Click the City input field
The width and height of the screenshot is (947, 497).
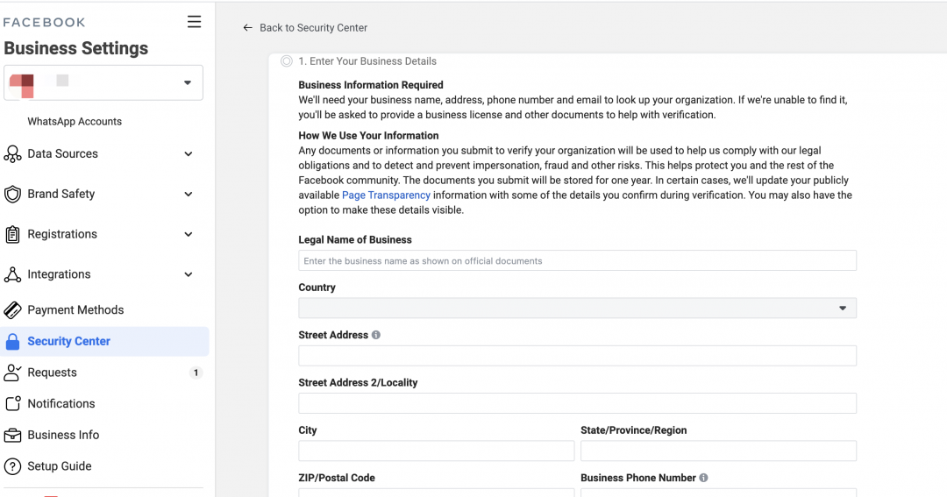tap(436, 451)
